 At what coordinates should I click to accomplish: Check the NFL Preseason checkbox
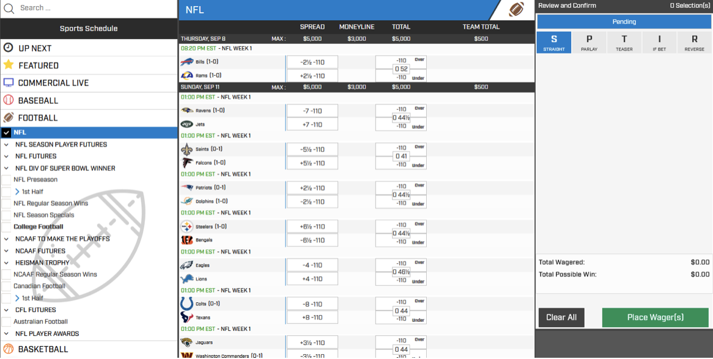pyautogui.click(x=6, y=179)
